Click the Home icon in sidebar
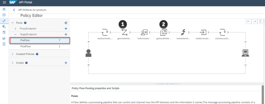 coord(4,10)
